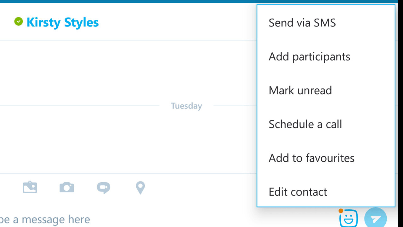Add Kirsty Styles to favourites

tap(311, 158)
